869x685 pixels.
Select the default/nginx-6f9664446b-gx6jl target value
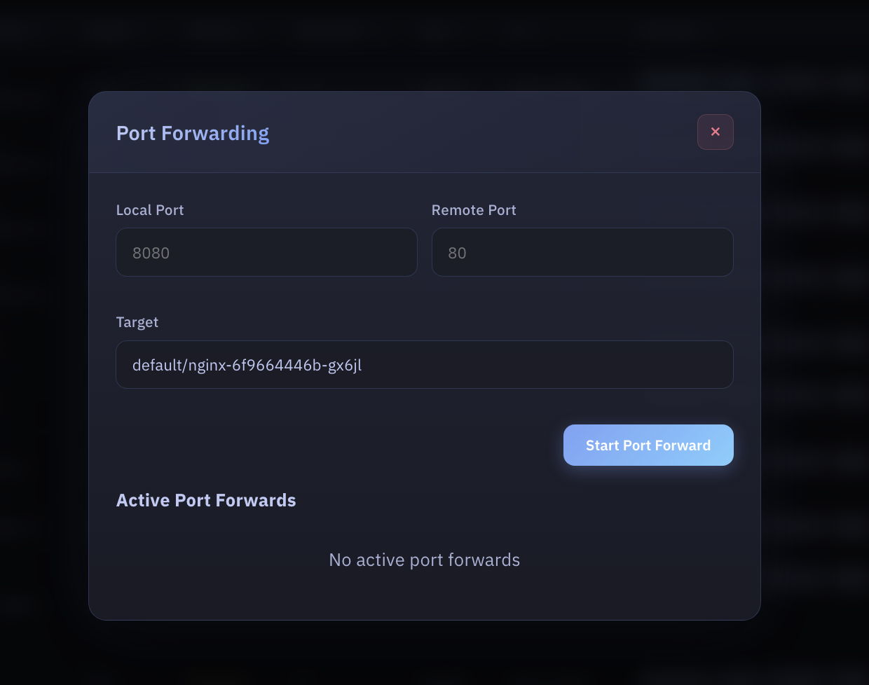point(247,364)
